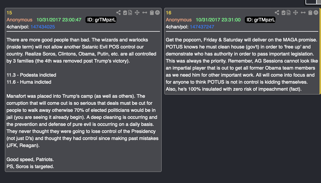The width and height of the screenshot is (321, 183).
Task: Click the four-way move arrows on post 16
Action: click(x=295, y=13)
